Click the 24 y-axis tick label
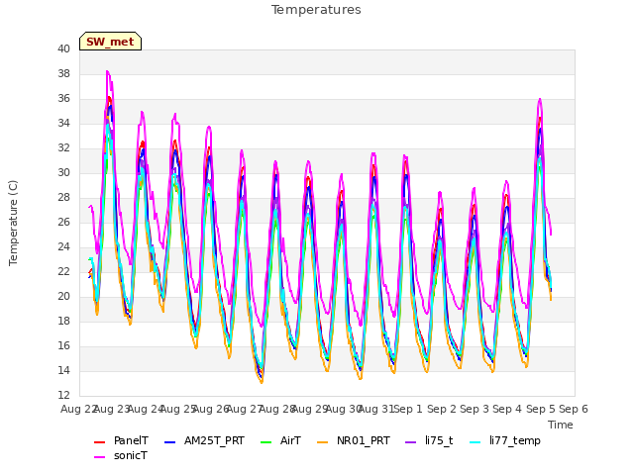Viewport: 634px width, 475px height. pos(63,246)
